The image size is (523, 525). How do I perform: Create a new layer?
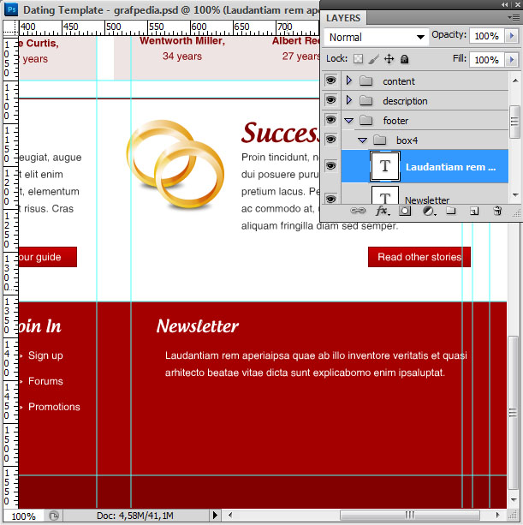coord(474,211)
